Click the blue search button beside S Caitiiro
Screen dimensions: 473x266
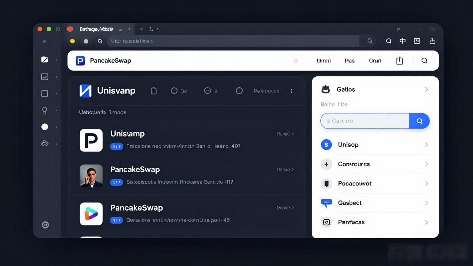[419, 121]
